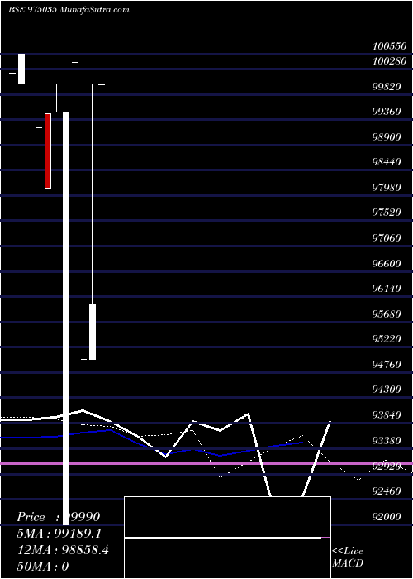
Task: Click the 96140 price axis label
Action: [387, 289]
